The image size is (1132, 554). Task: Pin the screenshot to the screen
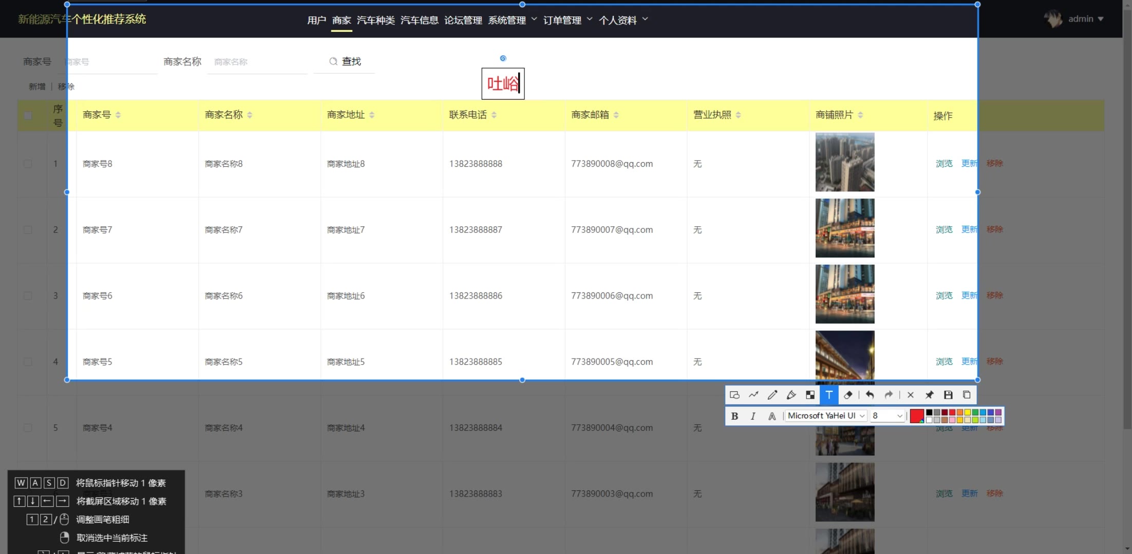[x=929, y=395]
